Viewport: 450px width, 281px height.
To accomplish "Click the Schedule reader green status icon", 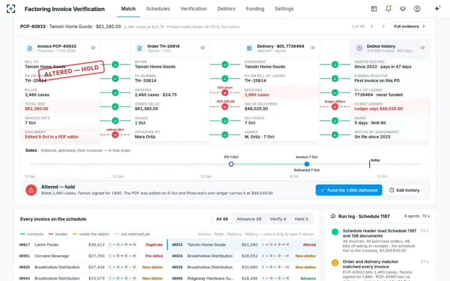I will point(335,232).
